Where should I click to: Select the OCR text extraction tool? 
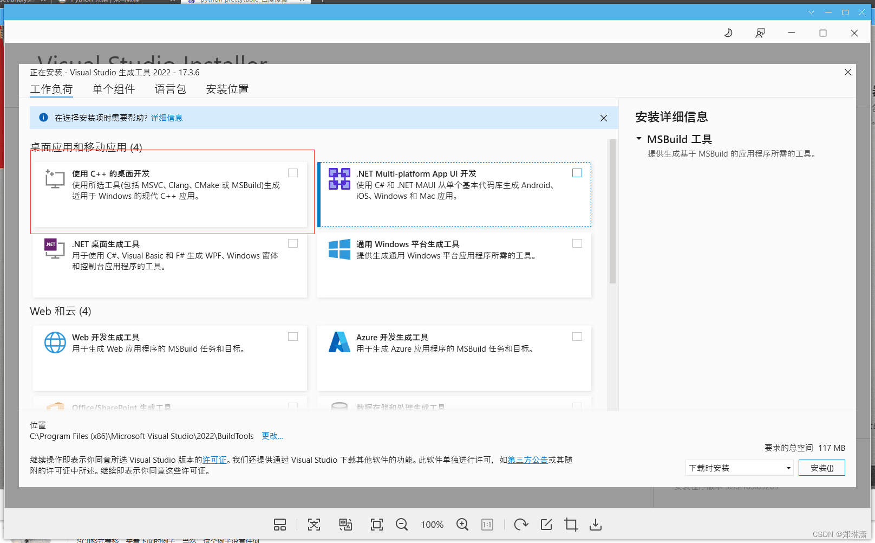point(314,525)
